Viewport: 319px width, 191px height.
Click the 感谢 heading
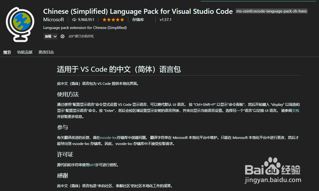[62, 175]
